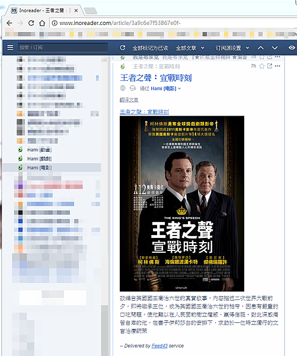Screen dimensions: 297x356
Task: Select Hami [動畫] feed in sidebar
Action: point(40,150)
